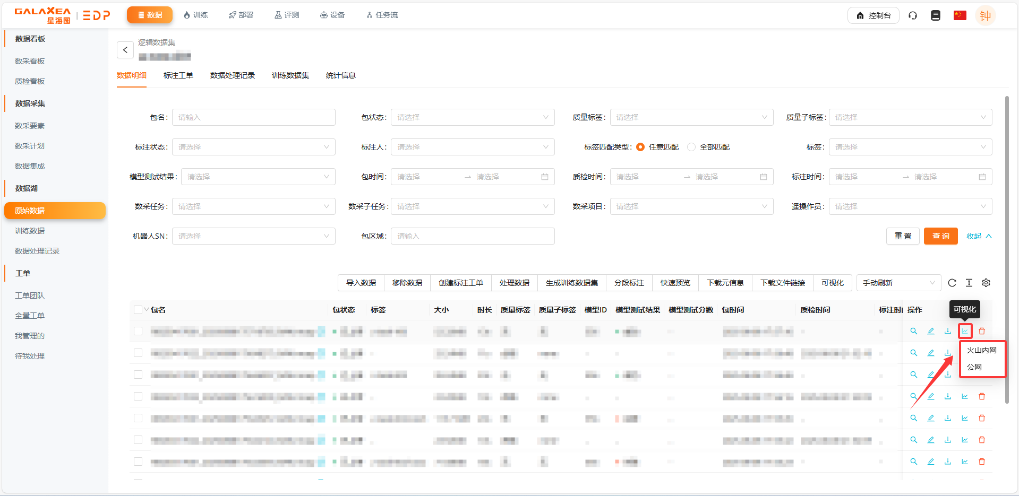This screenshot has height=496, width=1019.
Task: Click the back arrow beside dataset title
Action: click(x=125, y=50)
